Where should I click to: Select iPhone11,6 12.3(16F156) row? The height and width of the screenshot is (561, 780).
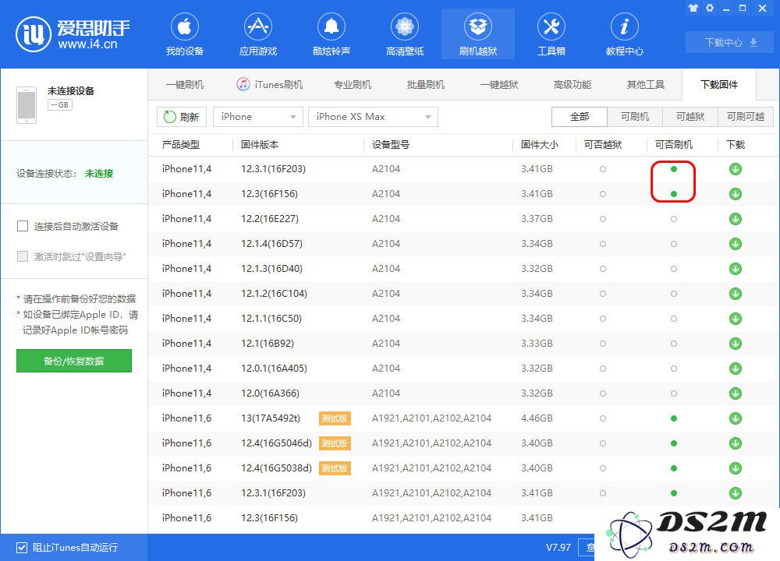pyautogui.click(x=373, y=518)
